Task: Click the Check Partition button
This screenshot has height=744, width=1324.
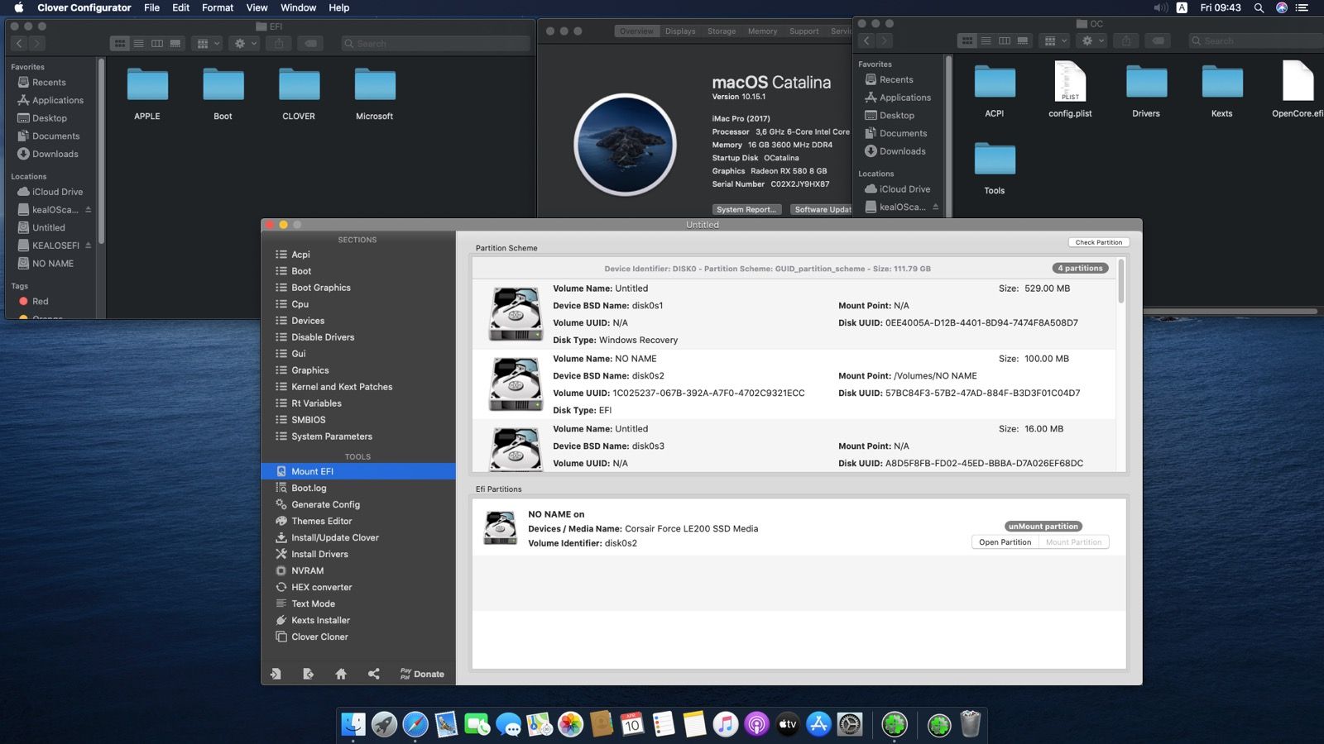Action: [x=1098, y=242]
